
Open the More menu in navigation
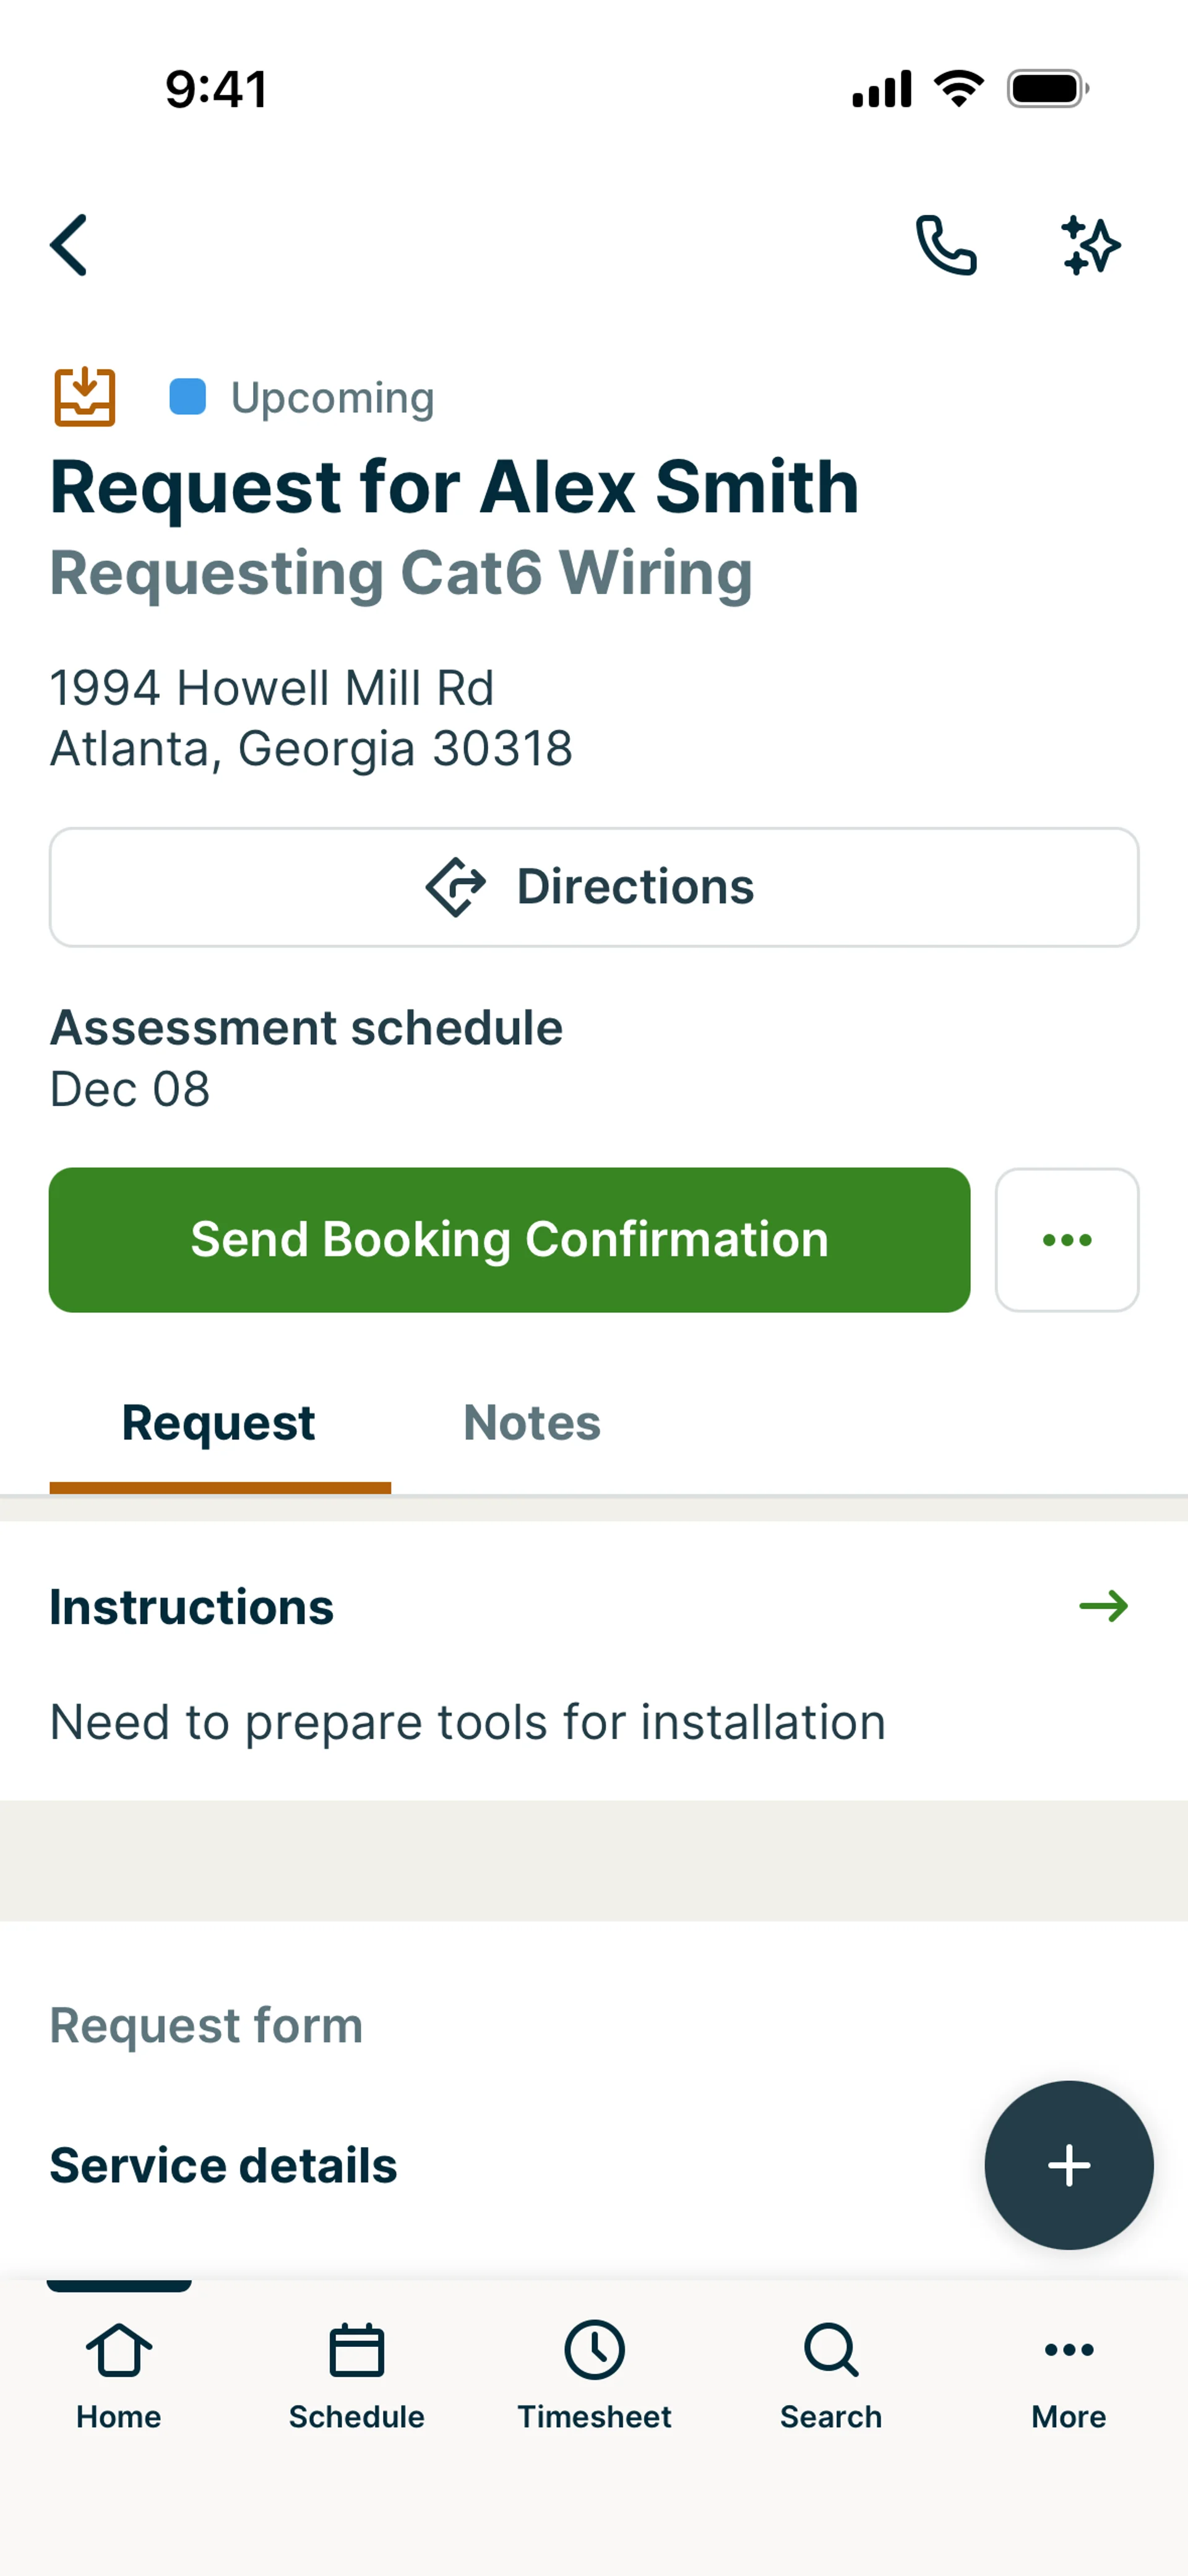click(1068, 2375)
